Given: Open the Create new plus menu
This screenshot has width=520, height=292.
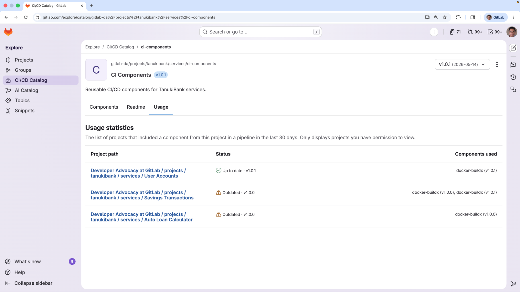Looking at the screenshot, I should point(434,32).
